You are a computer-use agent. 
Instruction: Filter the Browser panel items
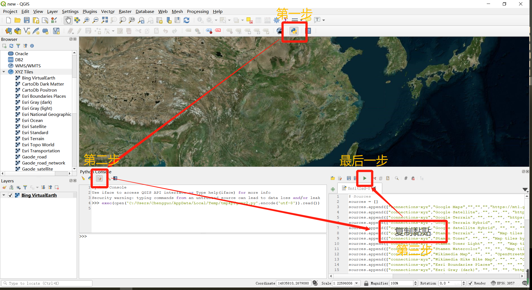coord(18,46)
